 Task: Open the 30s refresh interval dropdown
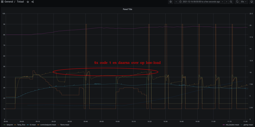(x=244, y=2)
